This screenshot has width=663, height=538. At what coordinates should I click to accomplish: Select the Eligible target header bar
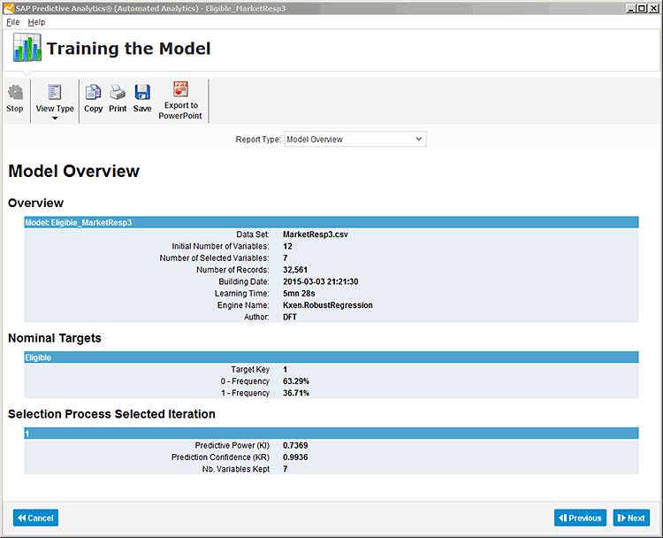331,357
